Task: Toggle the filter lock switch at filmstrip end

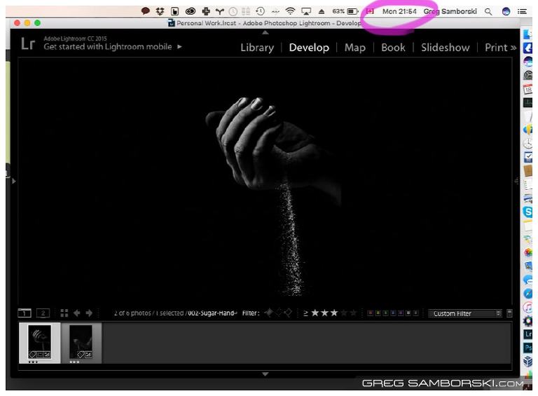Action: click(x=509, y=313)
